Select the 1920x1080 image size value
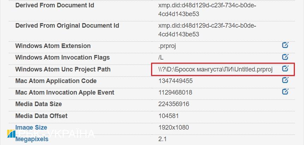304x145 pixels. point(174,127)
